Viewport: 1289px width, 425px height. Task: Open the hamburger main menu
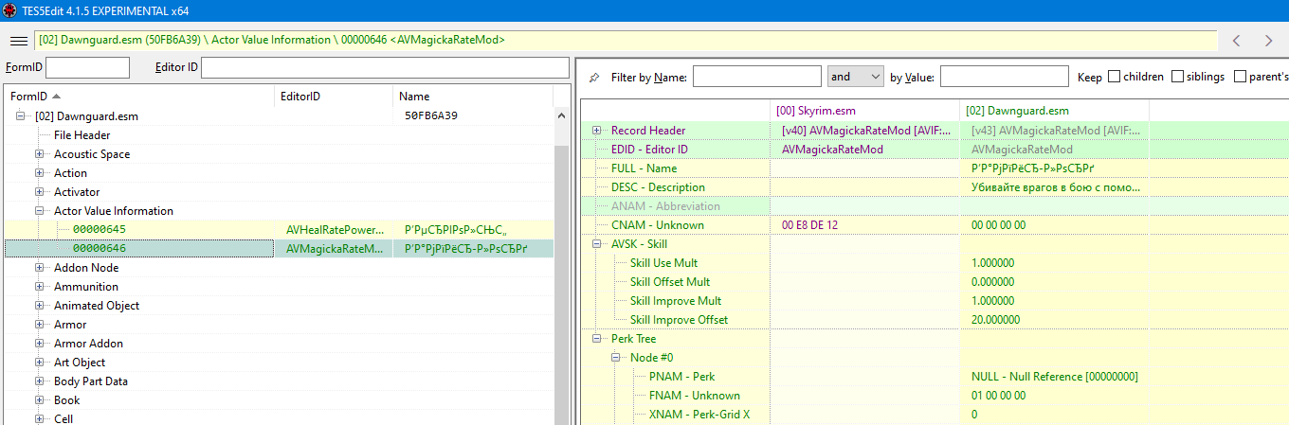click(18, 41)
